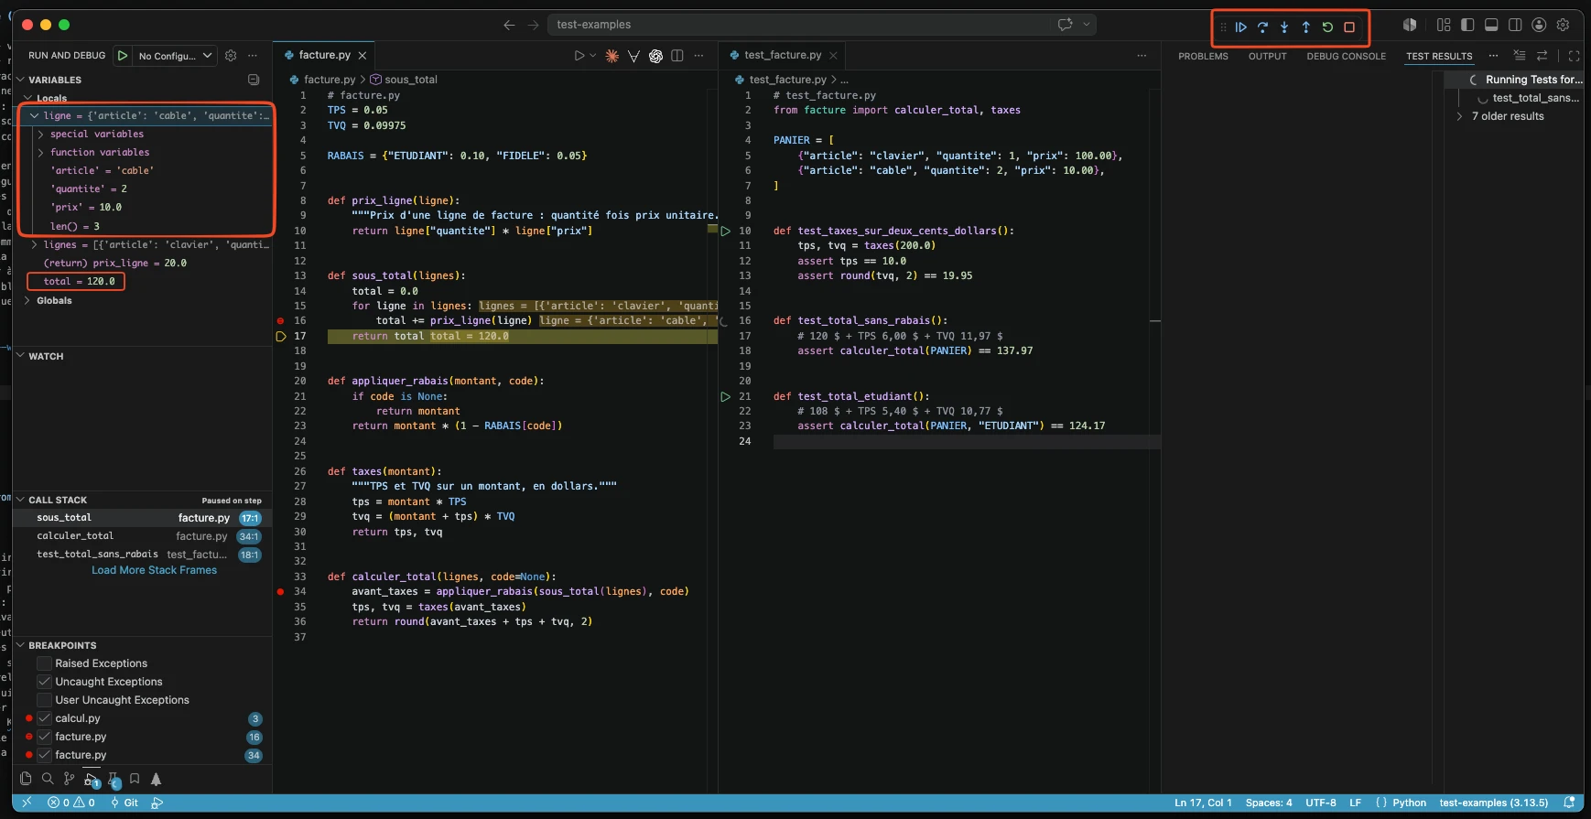
Task: Collapse the VARIABLES section
Action: [20, 80]
